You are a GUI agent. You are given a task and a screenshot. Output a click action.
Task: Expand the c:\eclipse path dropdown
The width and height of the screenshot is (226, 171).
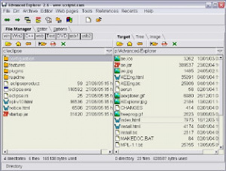click(x=108, y=50)
